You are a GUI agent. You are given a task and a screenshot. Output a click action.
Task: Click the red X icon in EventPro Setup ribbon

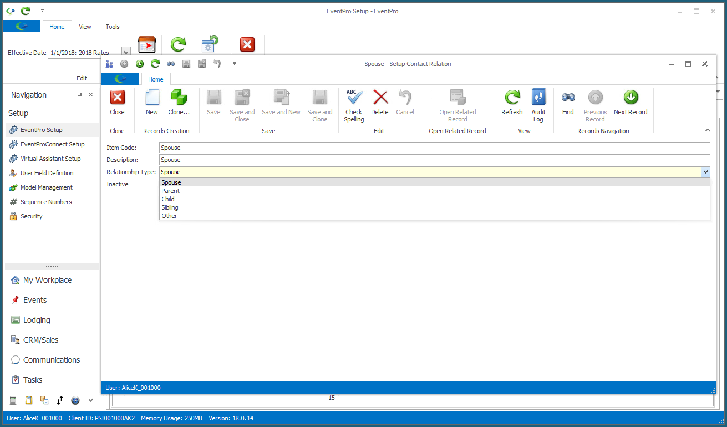coord(247,44)
